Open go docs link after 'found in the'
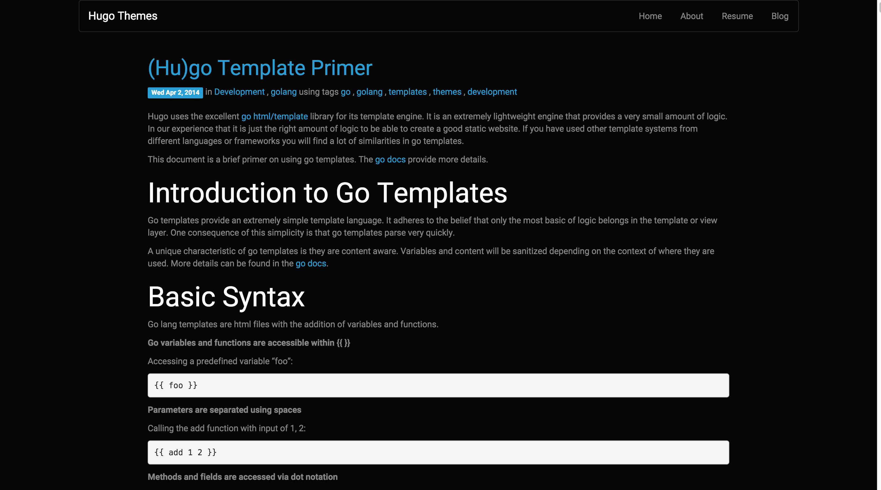The width and height of the screenshot is (881, 490). [x=310, y=263]
